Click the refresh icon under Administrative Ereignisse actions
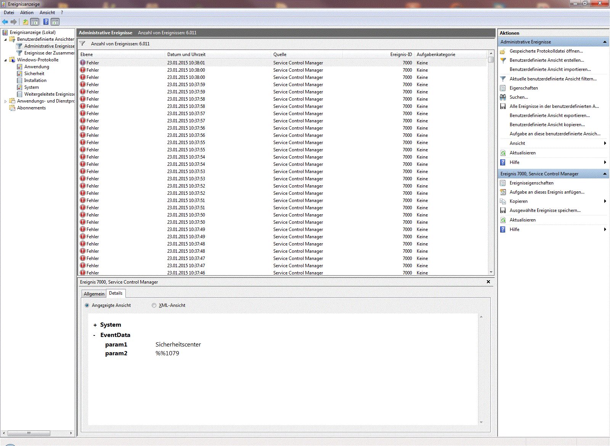610x446 pixels. click(503, 153)
